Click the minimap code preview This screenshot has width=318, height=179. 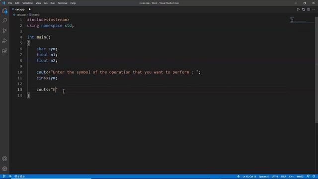point(302,20)
